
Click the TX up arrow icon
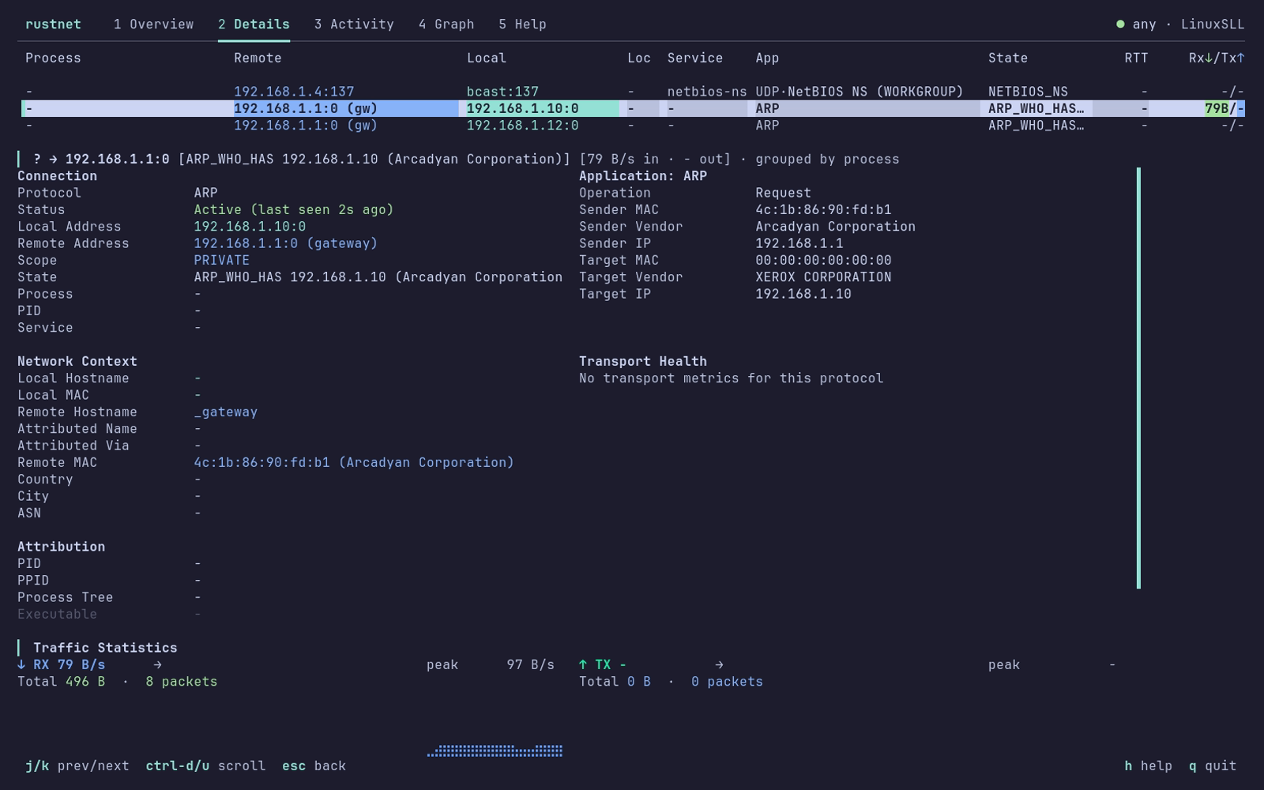tap(583, 664)
